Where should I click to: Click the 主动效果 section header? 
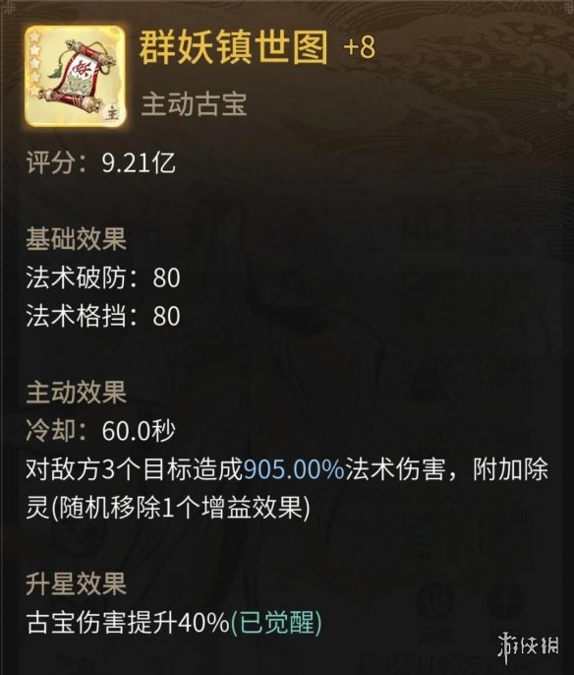(x=76, y=393)
